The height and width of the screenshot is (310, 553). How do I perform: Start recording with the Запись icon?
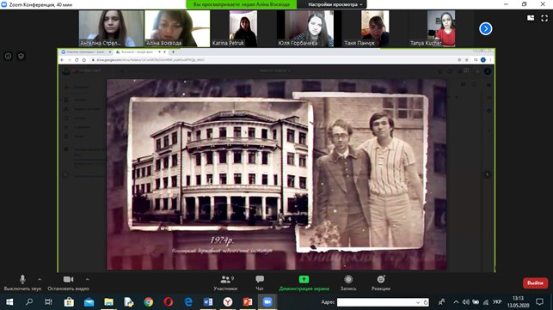(348, 279)
